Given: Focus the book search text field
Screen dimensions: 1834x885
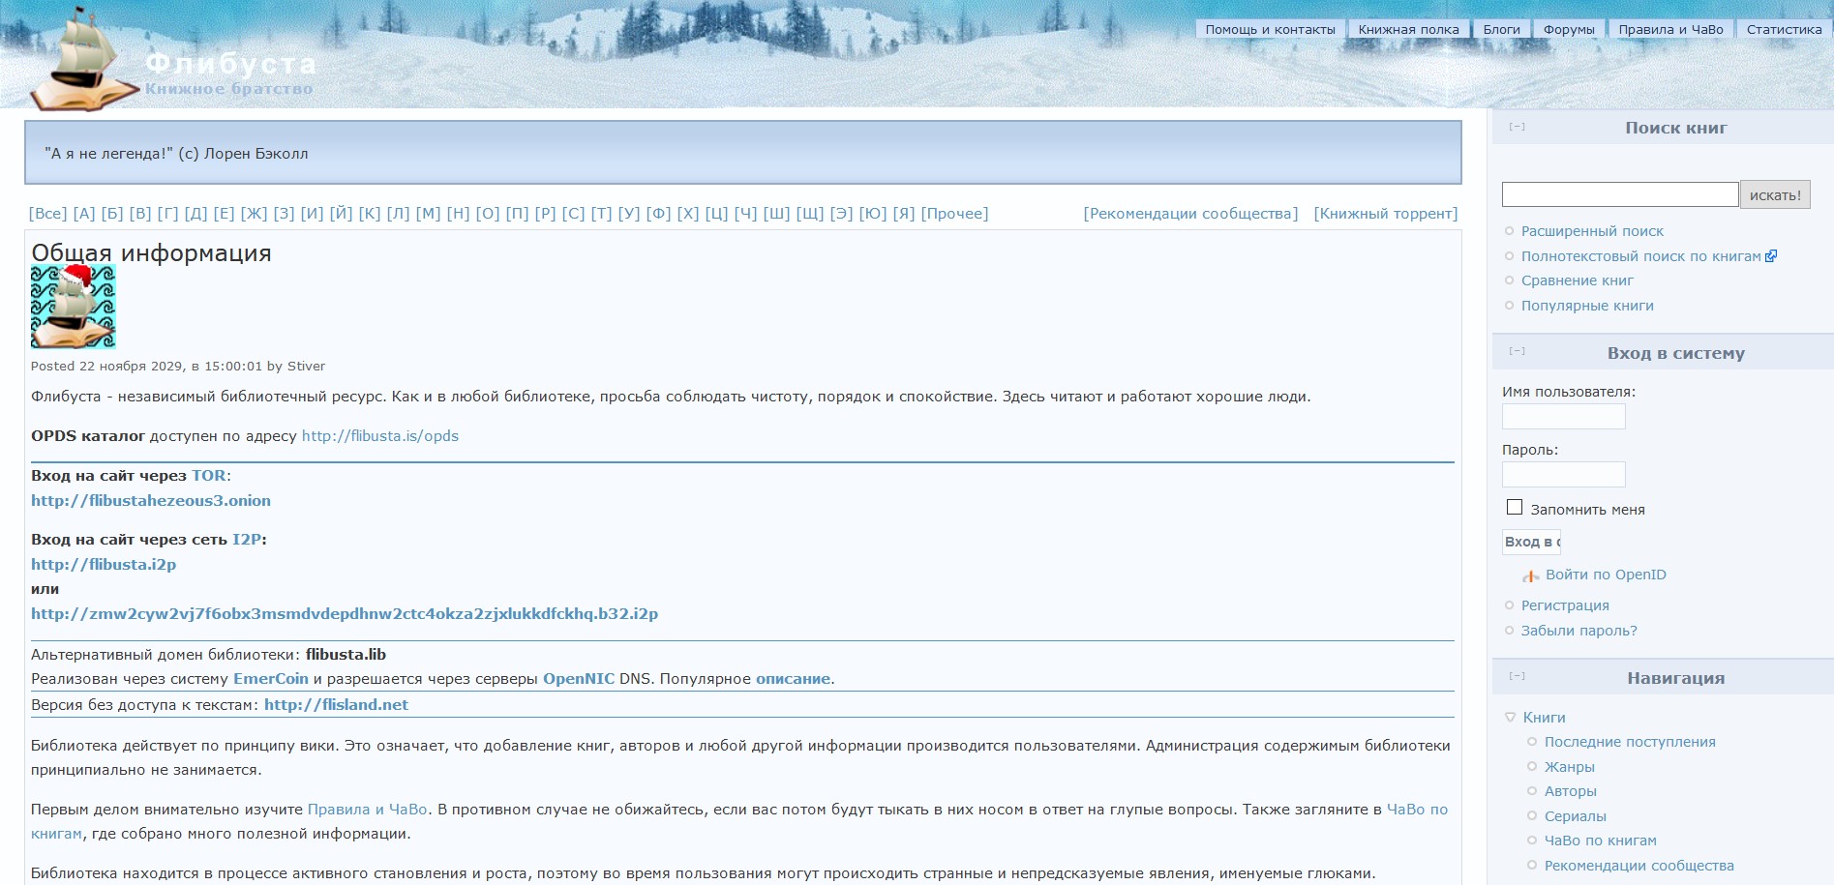Looking at the screenshot, I should click(1619, 194).
